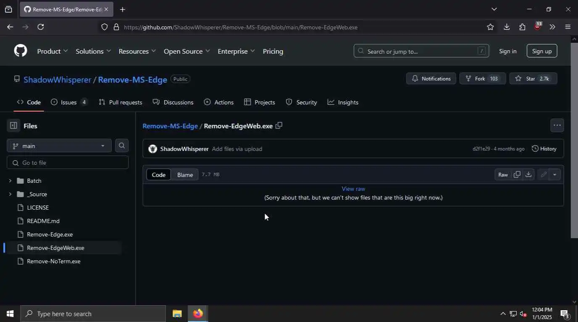This screenshot has height=322, width=578.
Task: Show hidden system tray icons
Action: pos(502,314)
